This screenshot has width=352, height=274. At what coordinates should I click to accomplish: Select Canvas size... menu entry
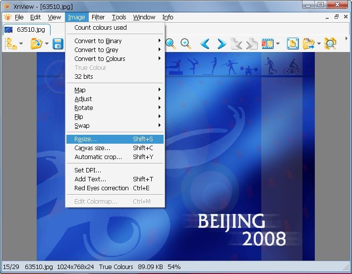pos(115,148)
